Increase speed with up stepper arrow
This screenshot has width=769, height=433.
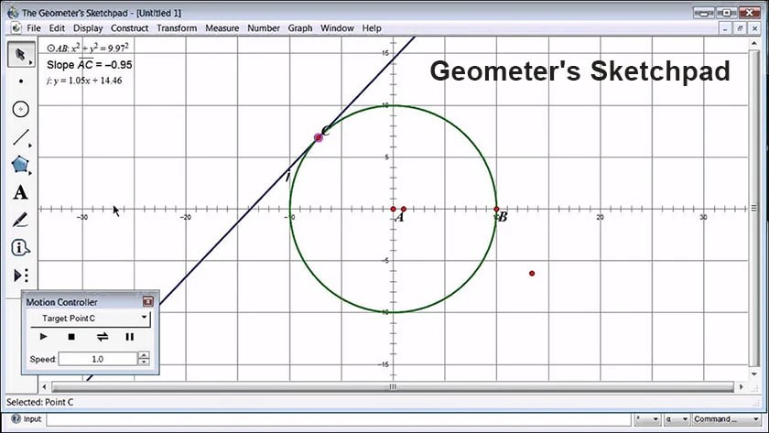click(x=144, y=355)
